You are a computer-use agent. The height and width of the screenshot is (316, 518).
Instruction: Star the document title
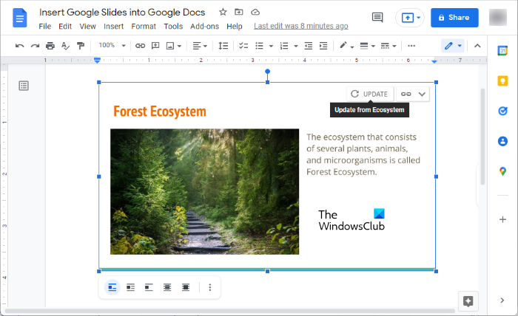click(223, 13)
